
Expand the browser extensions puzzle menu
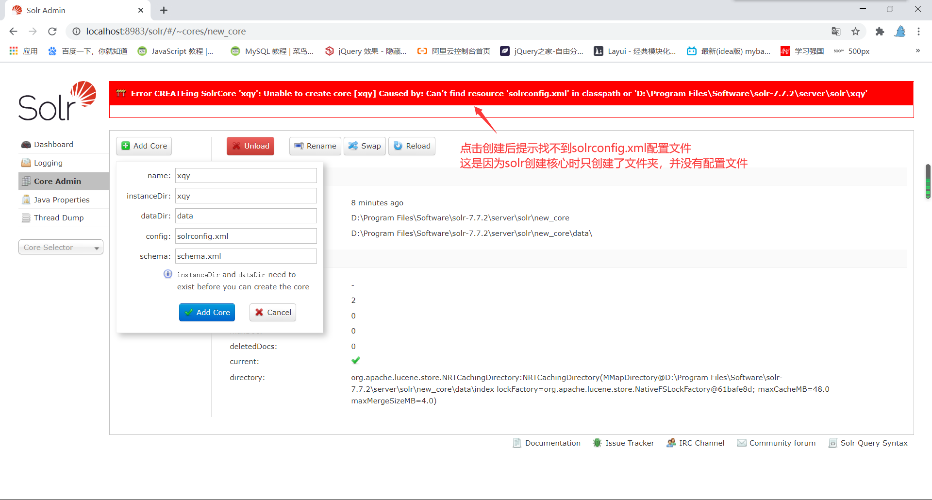[880, 31]
